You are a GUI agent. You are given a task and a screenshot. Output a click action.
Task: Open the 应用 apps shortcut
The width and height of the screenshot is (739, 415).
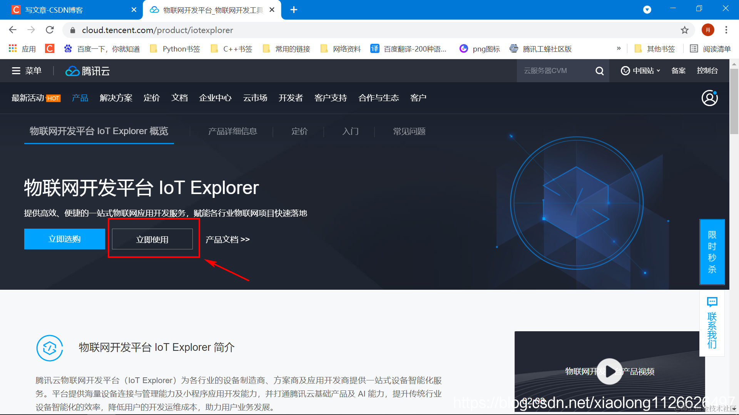pyautogui.click(x=22, y=49)
